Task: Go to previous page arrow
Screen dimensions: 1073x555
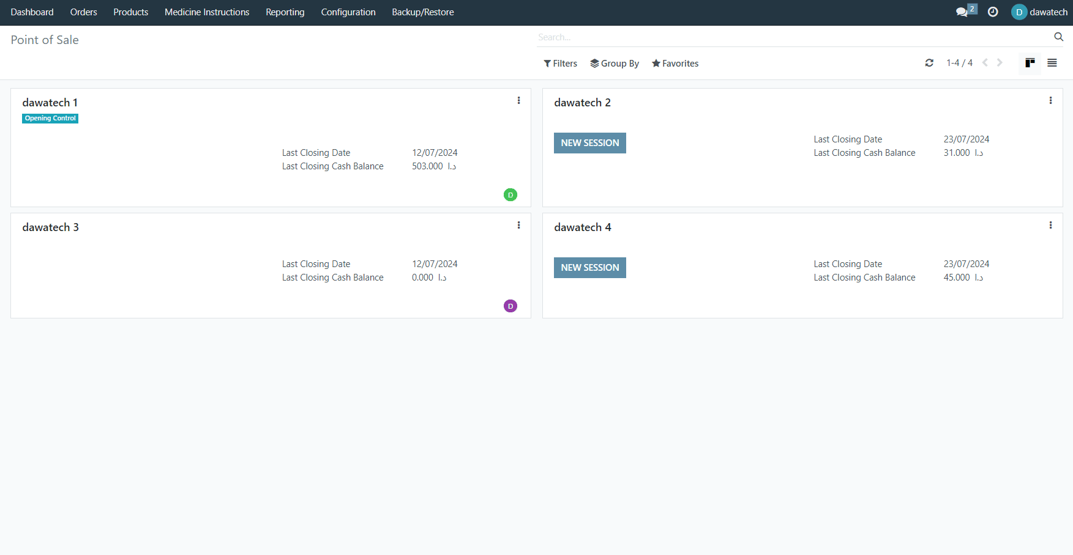Action: coord(985,63)
